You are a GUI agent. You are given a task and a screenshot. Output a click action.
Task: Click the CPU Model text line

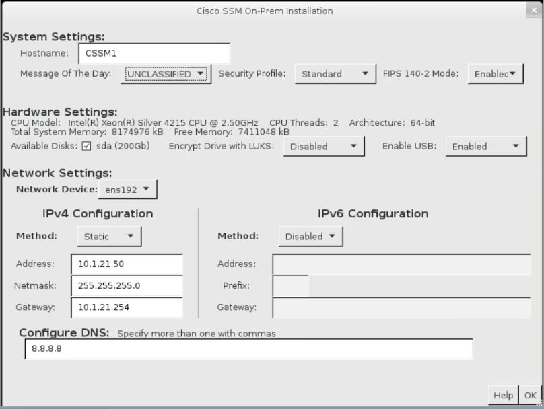(134, 123)
